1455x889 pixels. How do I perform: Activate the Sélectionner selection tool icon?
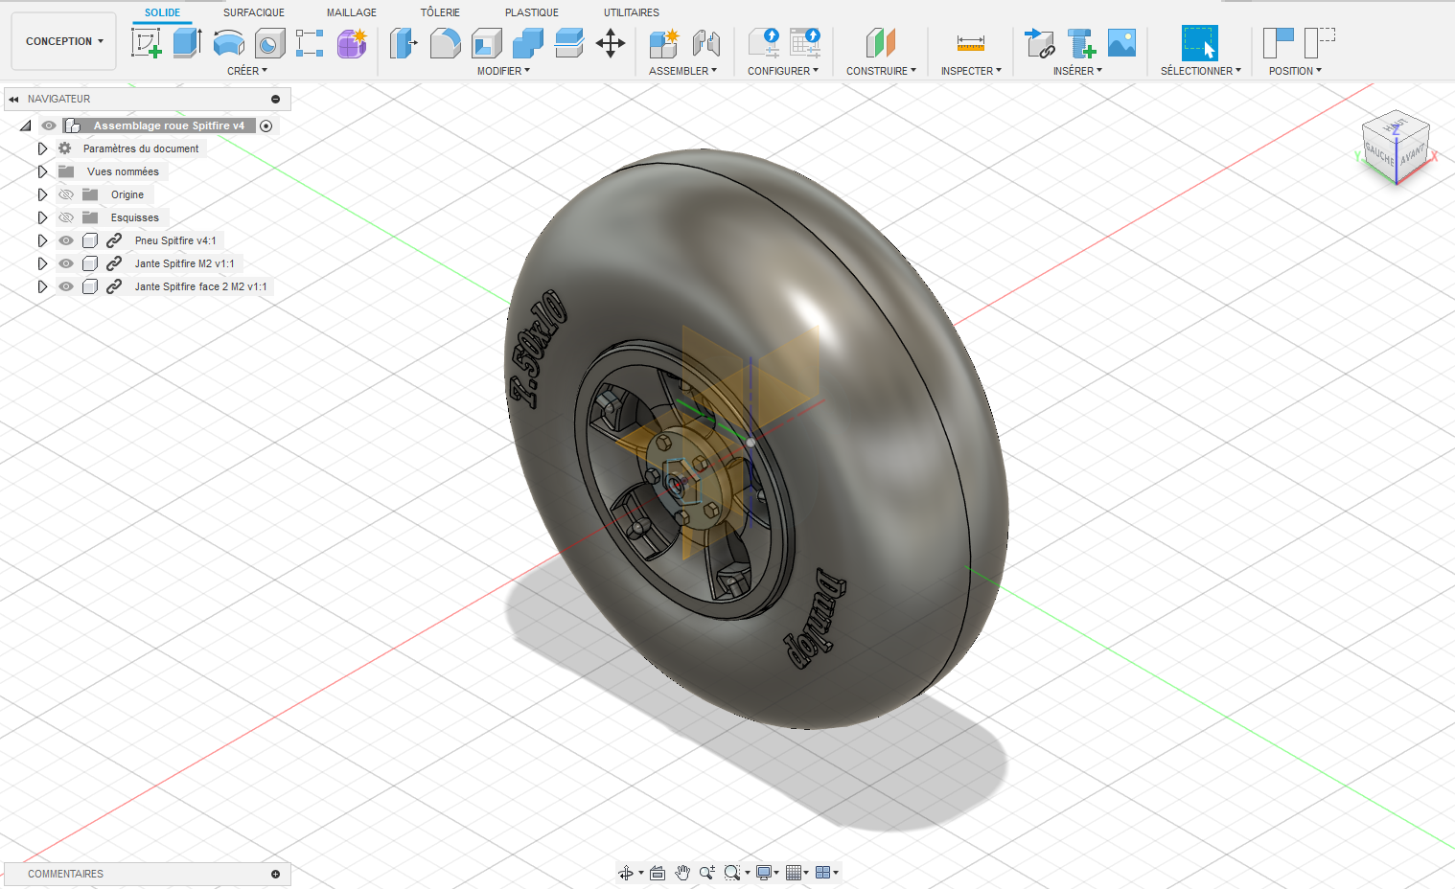(1200, 43)
